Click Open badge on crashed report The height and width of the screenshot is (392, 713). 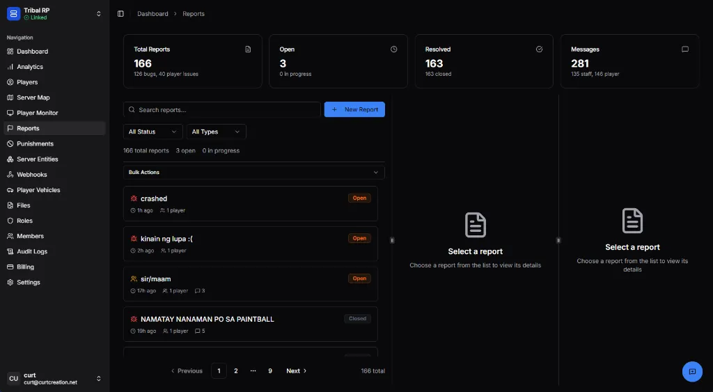point(359,198)
